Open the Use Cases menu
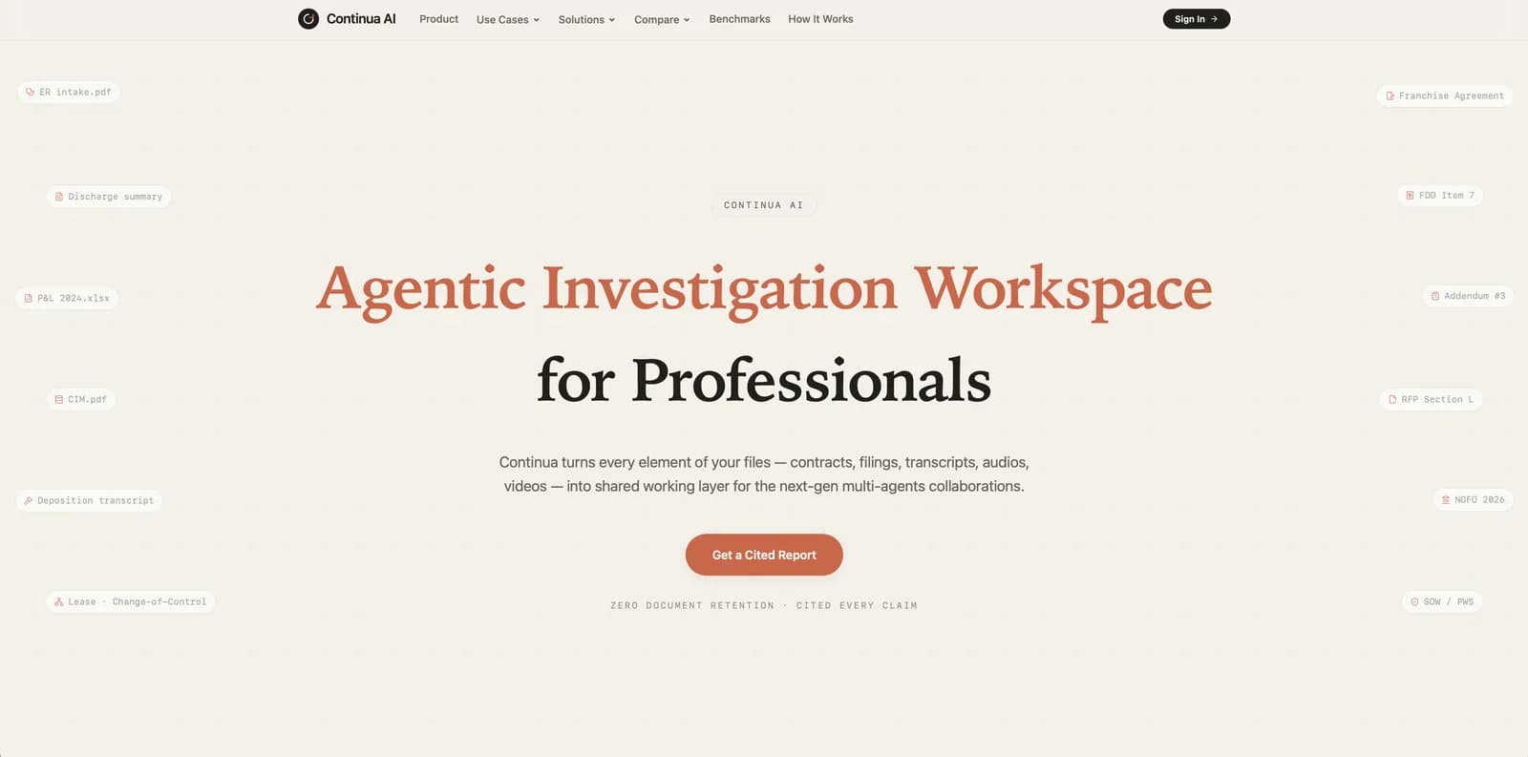The height and width of the screenshot is (757, 1528). point(508,19)
